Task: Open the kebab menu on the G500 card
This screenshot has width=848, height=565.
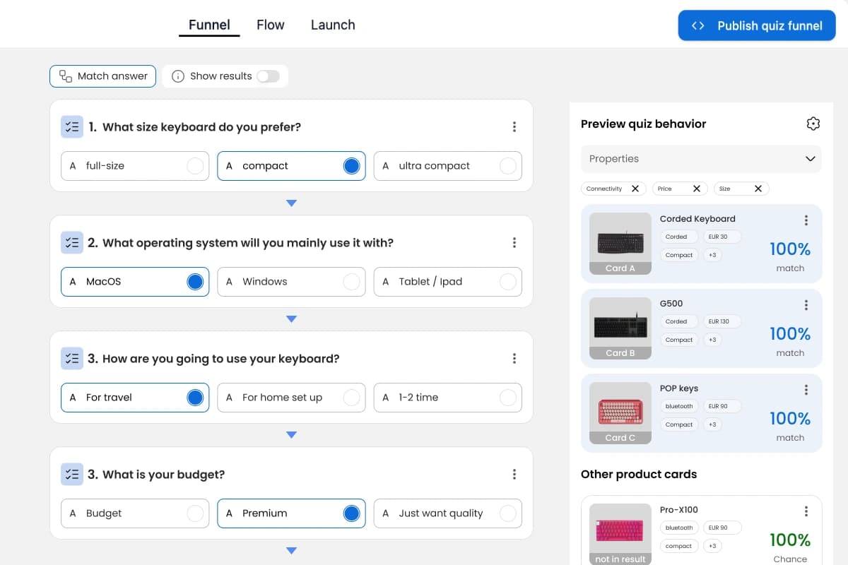Action: tap(806, 304)
